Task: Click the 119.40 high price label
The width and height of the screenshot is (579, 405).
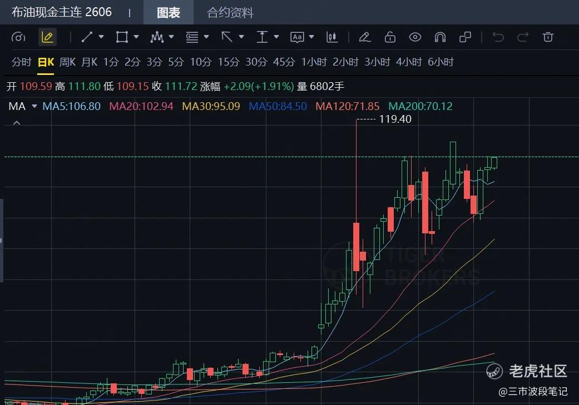Action: click(395, 119)
